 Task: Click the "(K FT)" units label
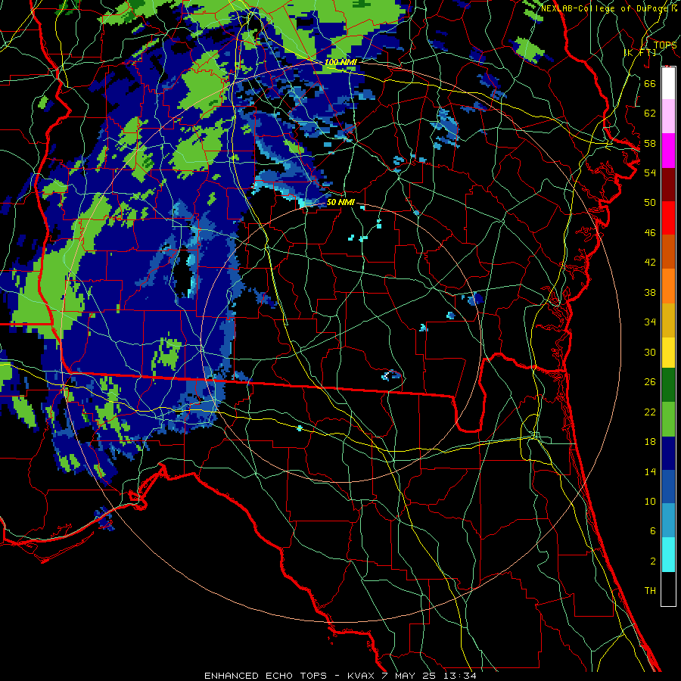click(x=639, y=53)
